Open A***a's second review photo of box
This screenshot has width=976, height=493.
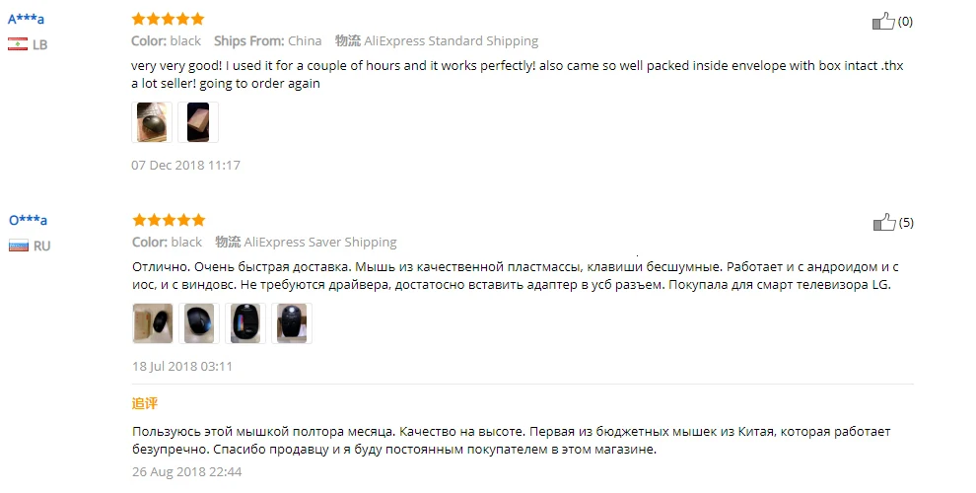(x=198, y=122)
